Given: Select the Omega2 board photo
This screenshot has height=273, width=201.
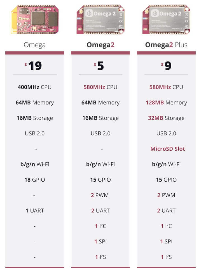Looking at the screenshot, I should pos(100,19).
